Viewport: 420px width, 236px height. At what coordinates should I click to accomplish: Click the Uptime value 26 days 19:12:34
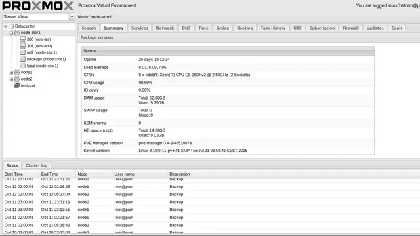154,60
